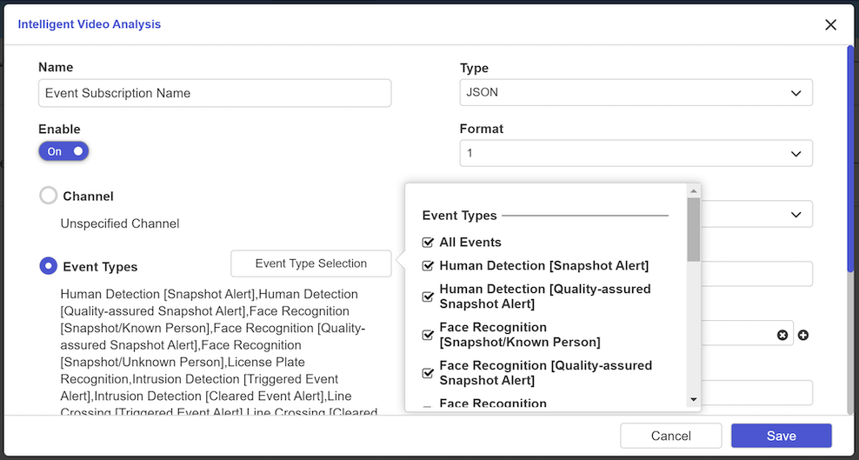Open the Type dropdown showing JSON
The image size is (859, 460).
pos(636,92)
